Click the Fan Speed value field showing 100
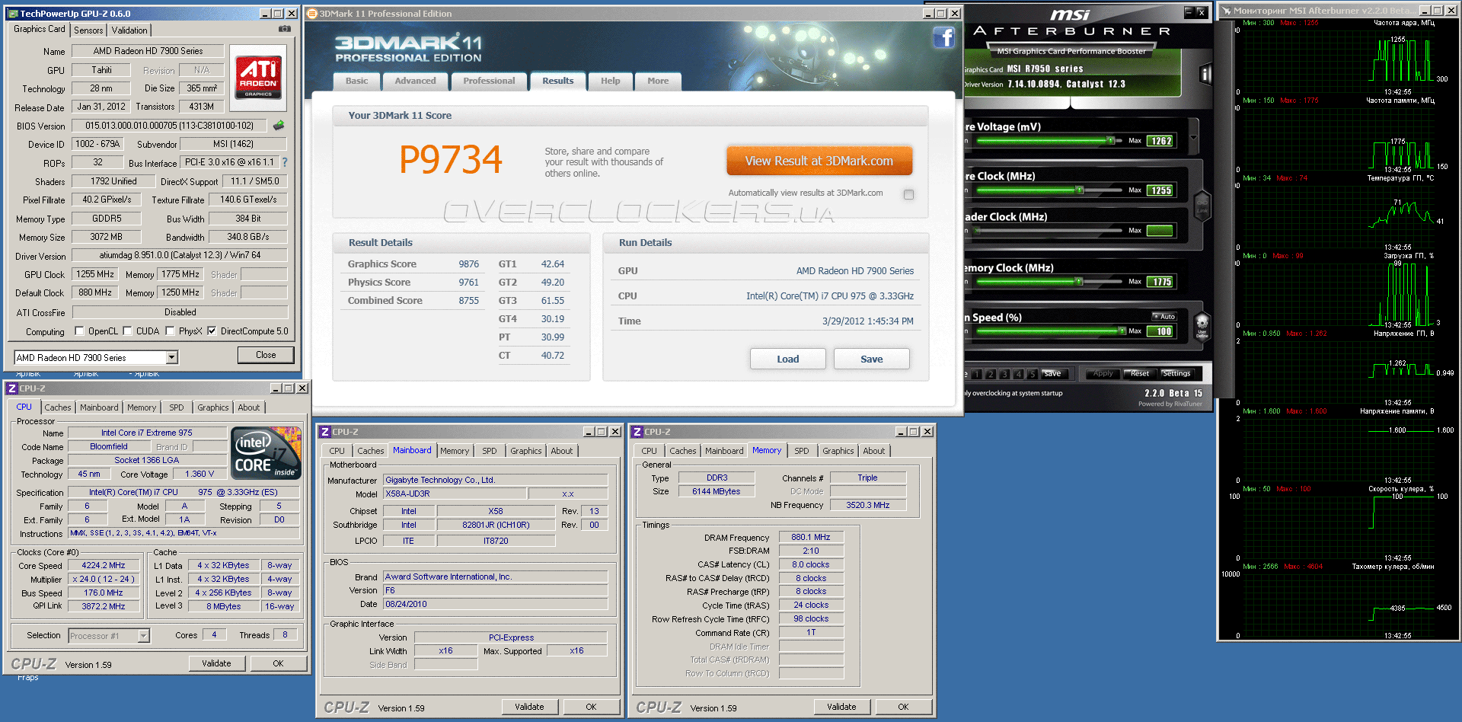The width and height of the screenshot is (1462, 722). (1160, 331)
